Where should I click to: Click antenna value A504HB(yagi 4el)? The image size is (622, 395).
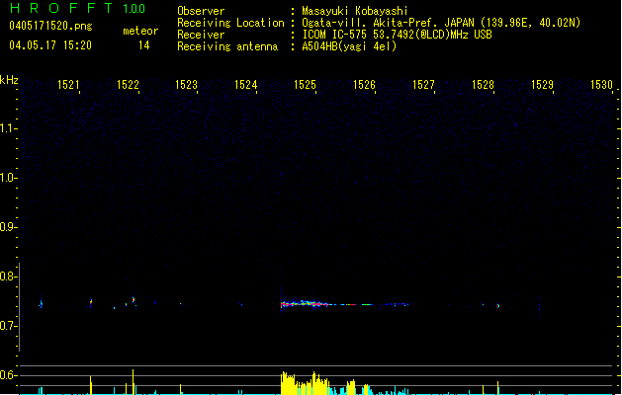[349, 46]
